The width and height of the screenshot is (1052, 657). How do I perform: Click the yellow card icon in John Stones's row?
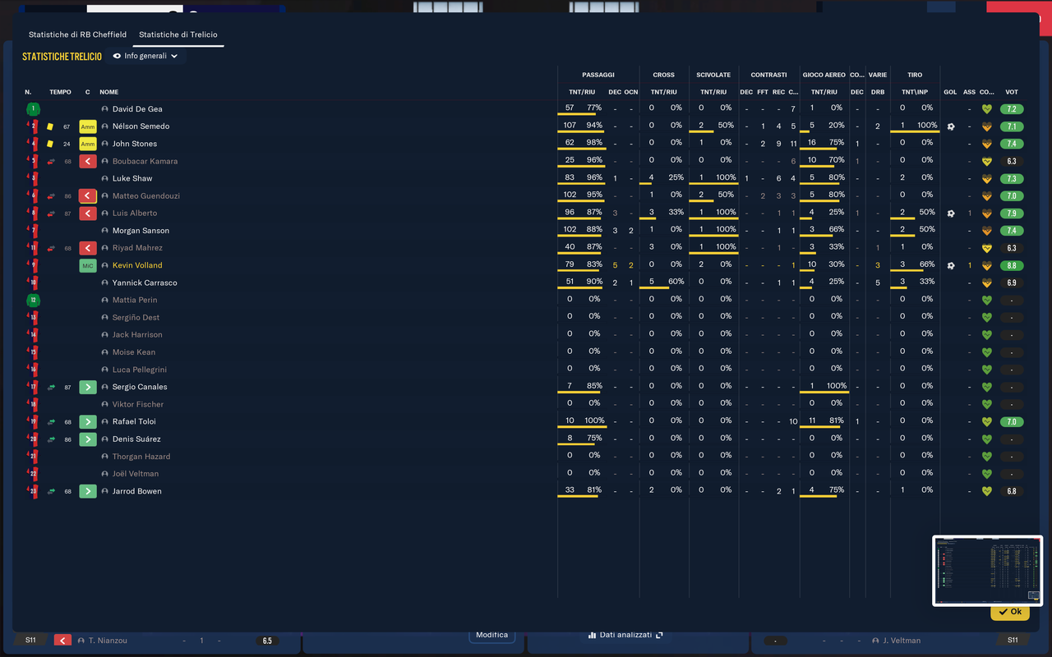[x=50, y=144]
